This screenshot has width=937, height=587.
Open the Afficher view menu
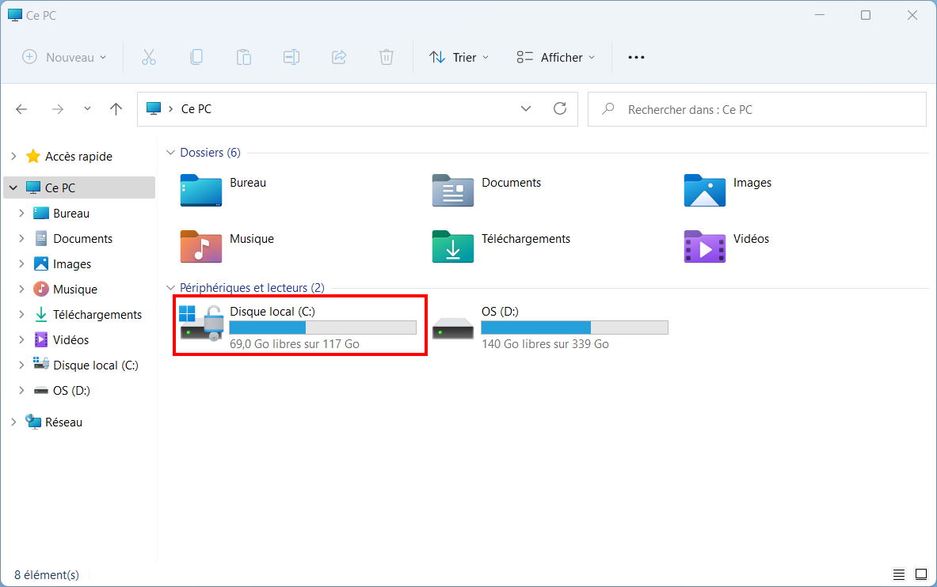pos(556,57)
